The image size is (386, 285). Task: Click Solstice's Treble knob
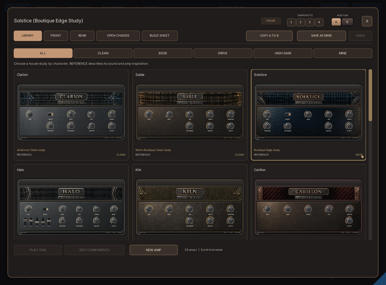[x=349, y=114]
